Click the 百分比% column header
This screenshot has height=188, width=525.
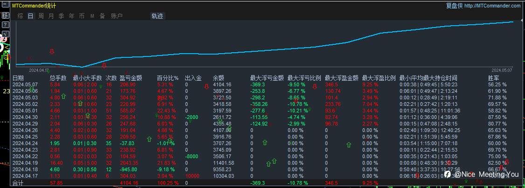coord(168,78)
